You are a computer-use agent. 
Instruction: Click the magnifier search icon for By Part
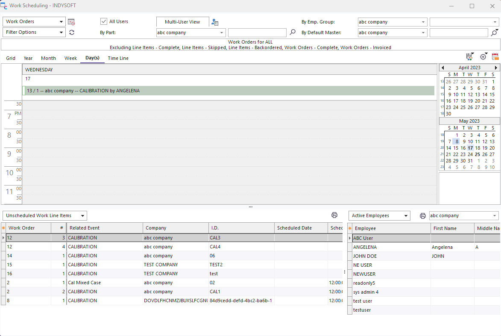293,32
